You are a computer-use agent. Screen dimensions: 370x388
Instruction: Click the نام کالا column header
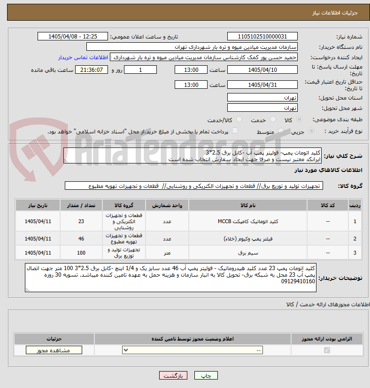[x=248, y=205]
